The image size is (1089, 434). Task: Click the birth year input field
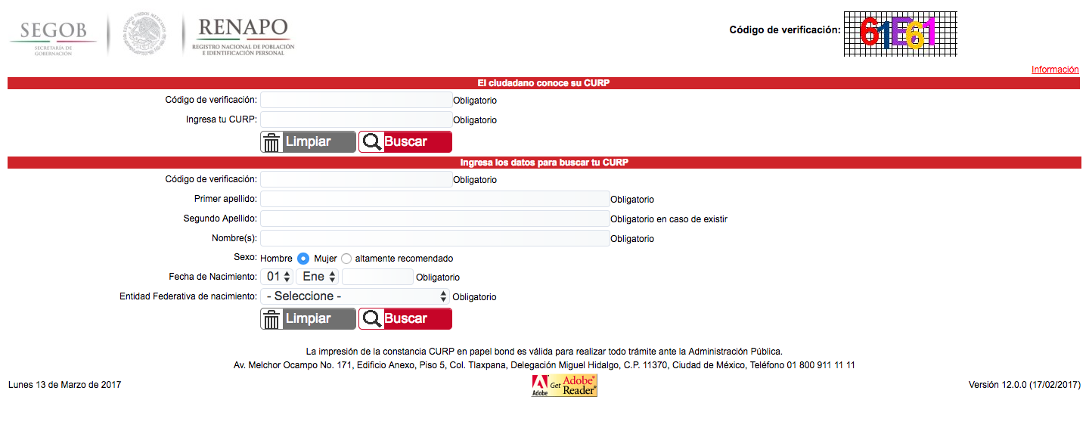(377, 277)
